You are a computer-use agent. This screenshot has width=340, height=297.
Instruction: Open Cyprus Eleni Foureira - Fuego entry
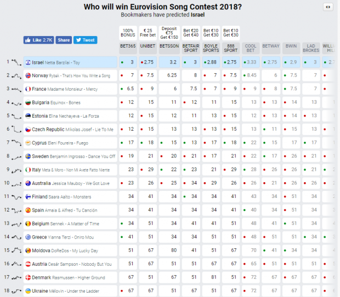click(70, 143)
